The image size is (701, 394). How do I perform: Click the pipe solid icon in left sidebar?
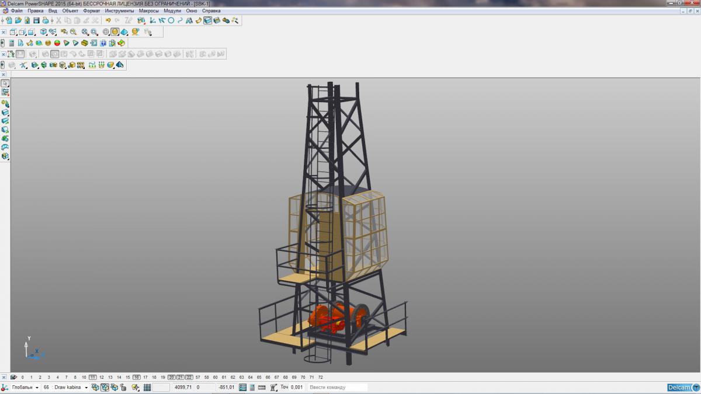(5, 147)
